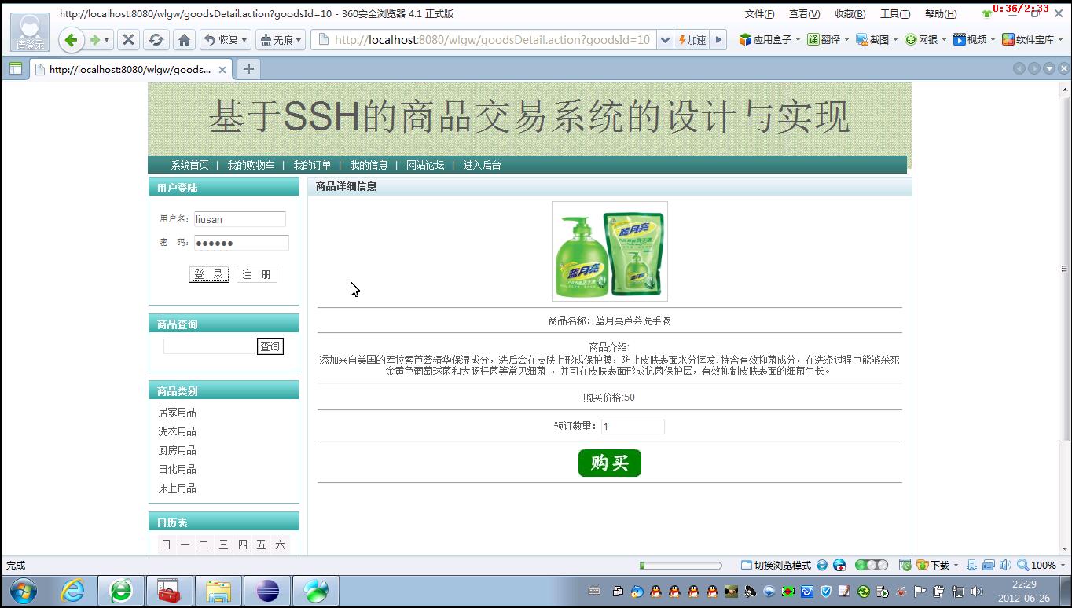Click the user login avatar icon
1072x608 pixels.
(x=30, y=32)
